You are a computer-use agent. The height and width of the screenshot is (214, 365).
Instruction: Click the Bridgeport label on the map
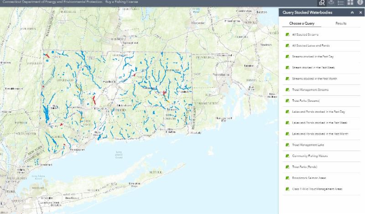click(77, 150)
